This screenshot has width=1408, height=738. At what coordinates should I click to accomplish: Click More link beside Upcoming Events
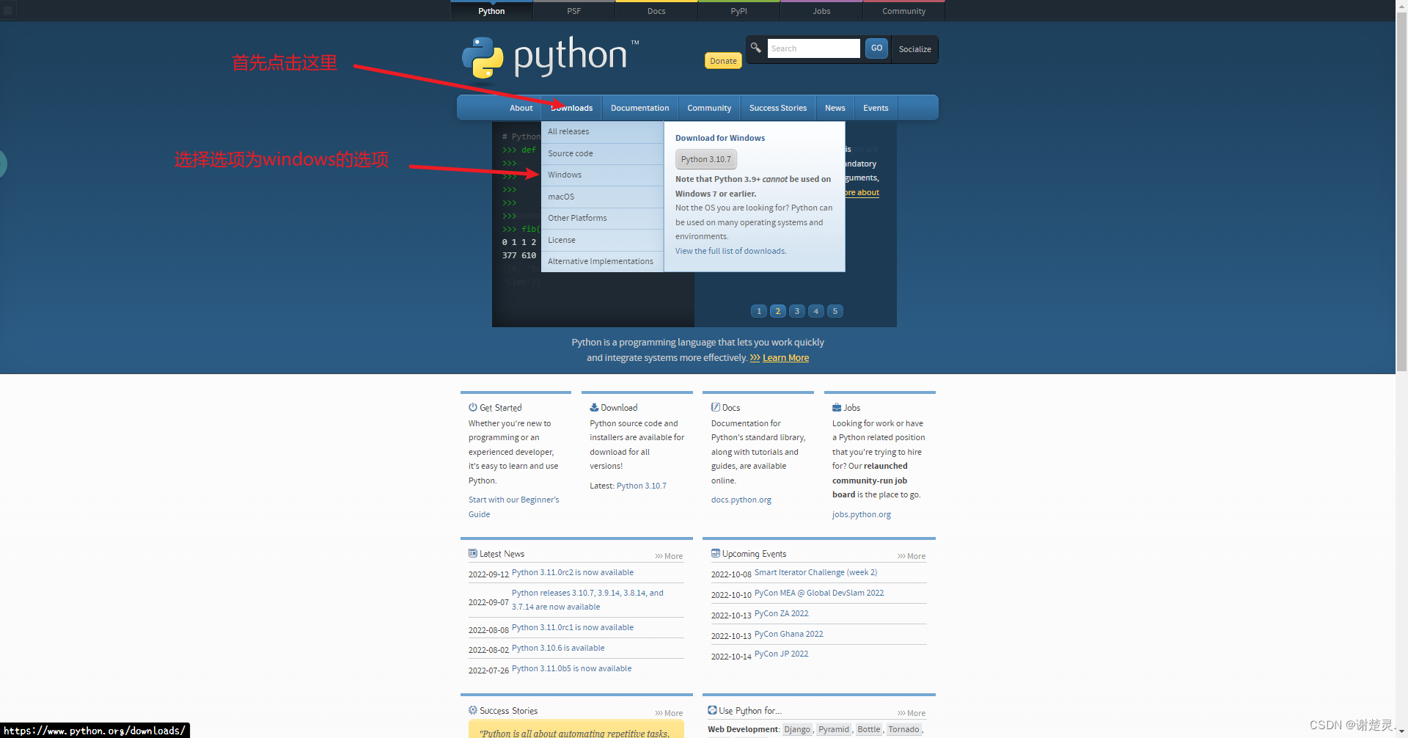pyautogui.click(x=912, y=556)
